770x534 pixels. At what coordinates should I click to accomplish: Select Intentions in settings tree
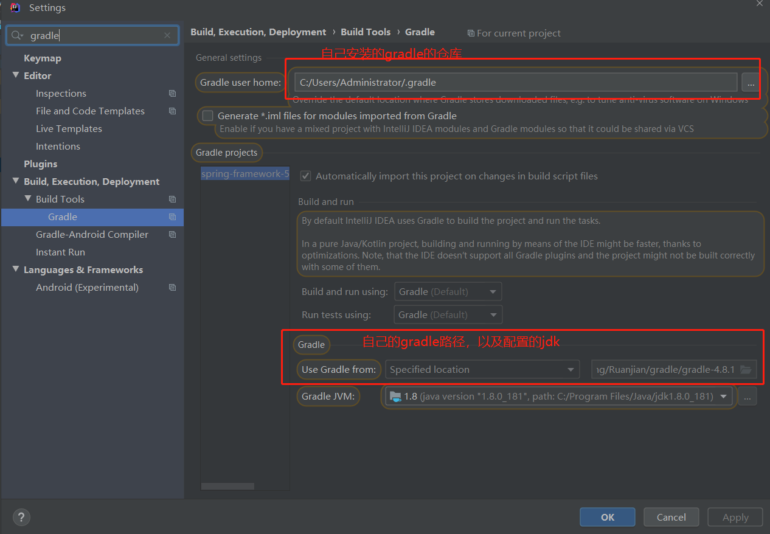[58, 147]
